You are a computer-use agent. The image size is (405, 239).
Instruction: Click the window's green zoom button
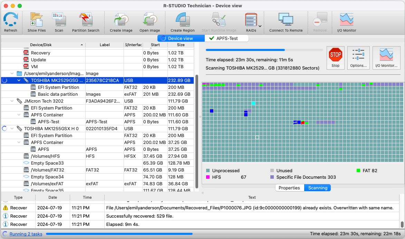20,6
